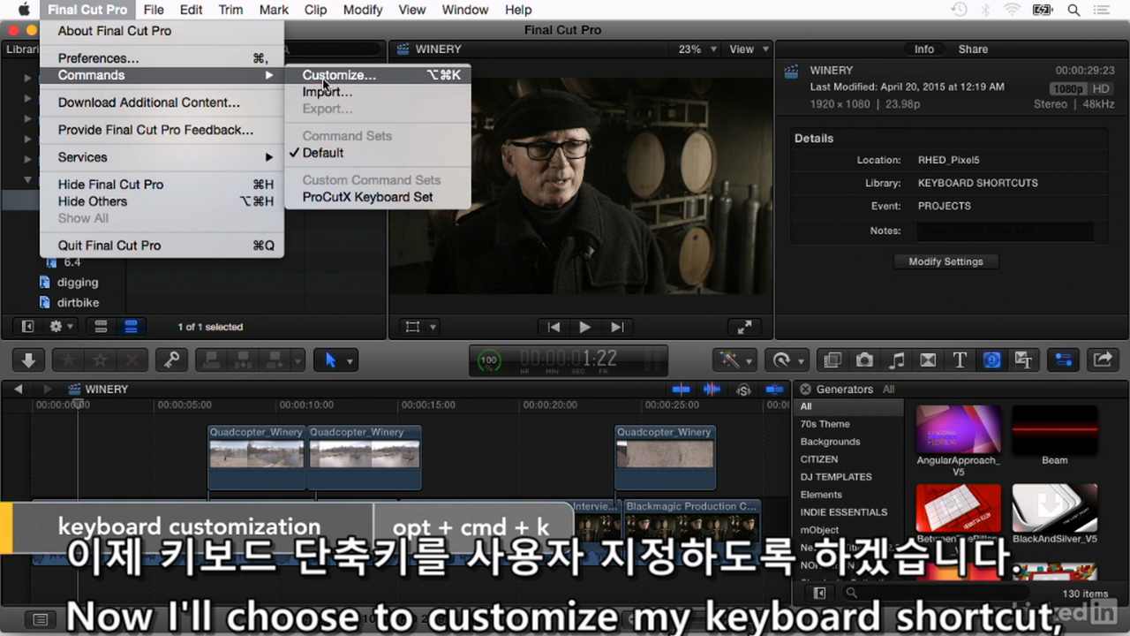Switch to the Share tab
Image resolution: width=1130 pixels, height=636 pixels.
(x=973, y=49)
